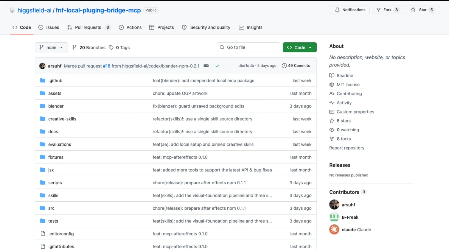Click the Star count 5 badge
Image resolution: width=449 pixels, height=249 pixels.
coord(432,10)
